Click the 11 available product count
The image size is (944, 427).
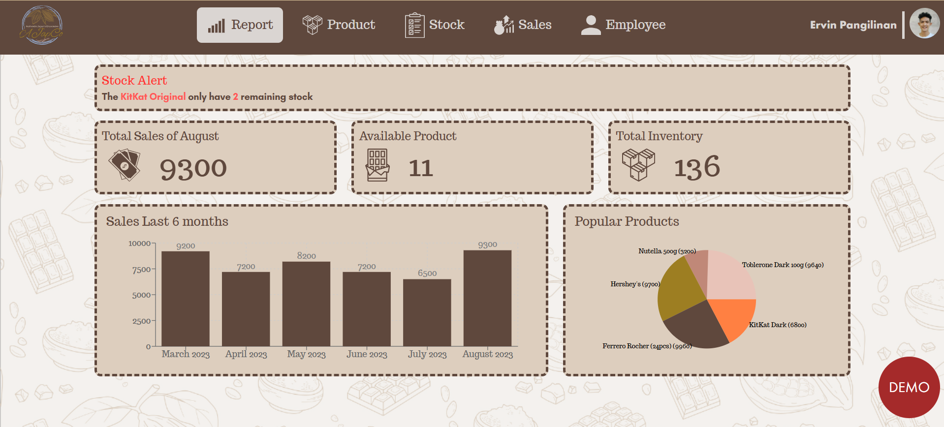click(421, 168)
